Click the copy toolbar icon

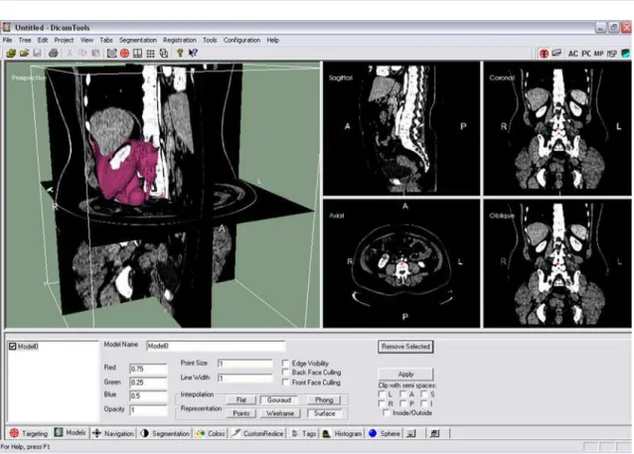pos(82,53)
